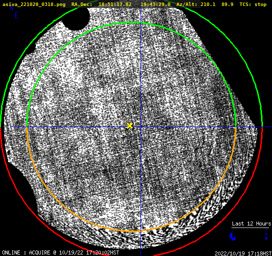This screenshot has width=272, height=256.
Task: Click the Dec value 19:43:29.0
Action: 155,4
